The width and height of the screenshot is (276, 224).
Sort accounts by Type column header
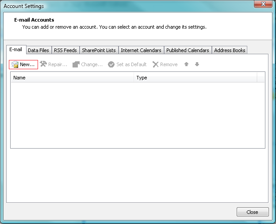click(195, 78)
